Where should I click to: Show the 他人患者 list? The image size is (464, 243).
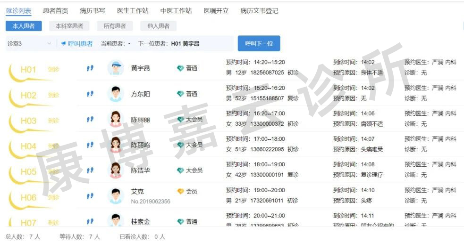158,26
